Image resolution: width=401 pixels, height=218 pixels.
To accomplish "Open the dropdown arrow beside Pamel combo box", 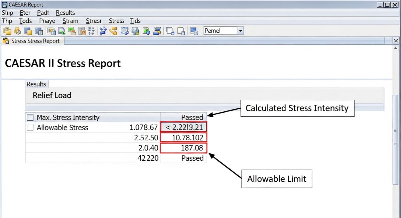I will pos(240,30).
